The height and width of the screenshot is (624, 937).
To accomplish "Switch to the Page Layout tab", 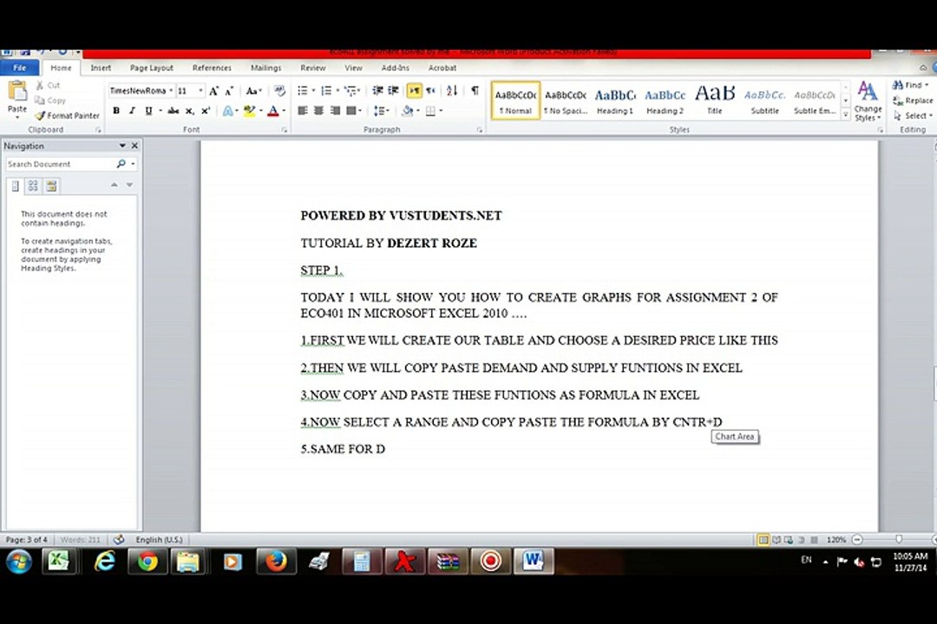I will pyautogui.click(x=151, y=68).
